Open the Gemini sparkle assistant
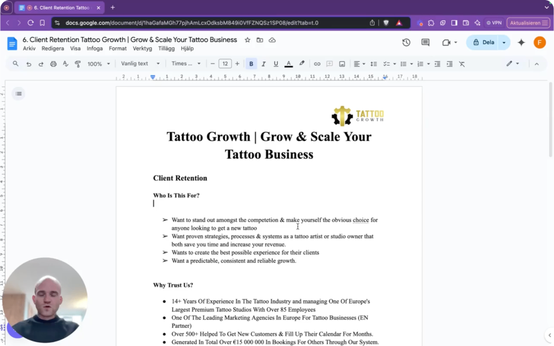Screen dimensions: 554x346 (x=521, y=42)
